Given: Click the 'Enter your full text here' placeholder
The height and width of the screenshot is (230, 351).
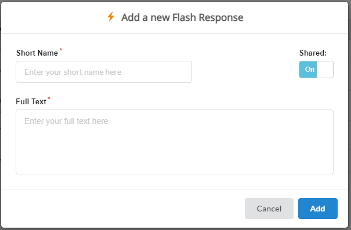Looking at the screenshot, I should pos(66,121).
